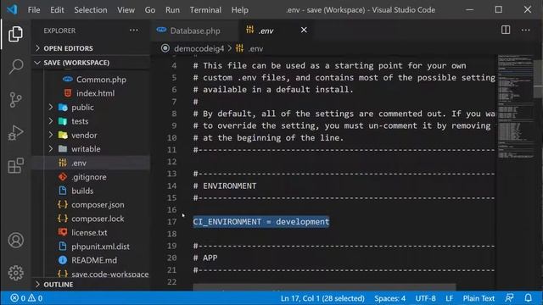Click the CI_ENVIRONMENT = development line

pyautogui.click(x=261, y=222)
